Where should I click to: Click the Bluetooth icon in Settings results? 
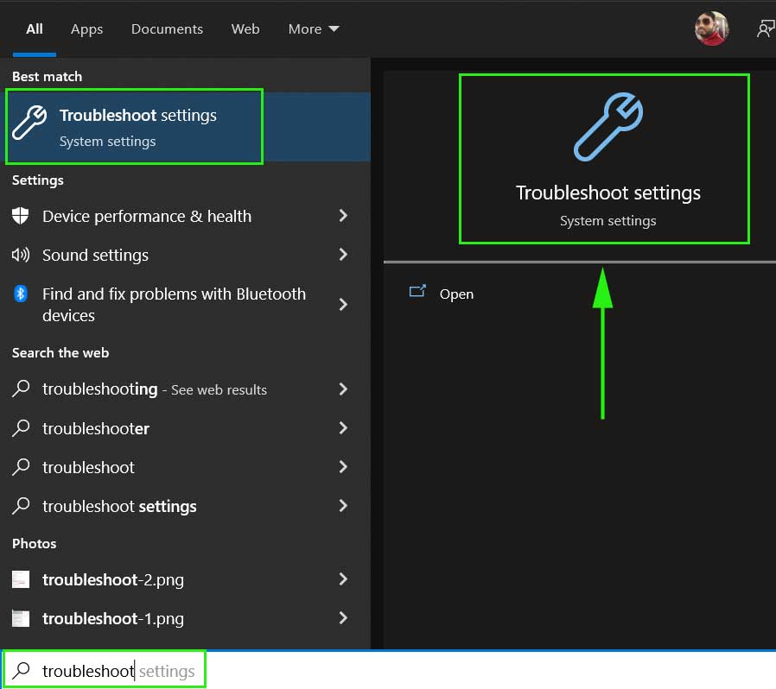[x=20, y=294]
